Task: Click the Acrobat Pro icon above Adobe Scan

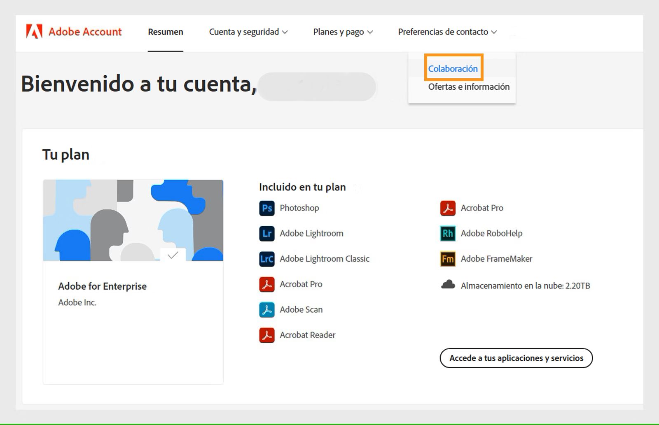Action: 267,284
